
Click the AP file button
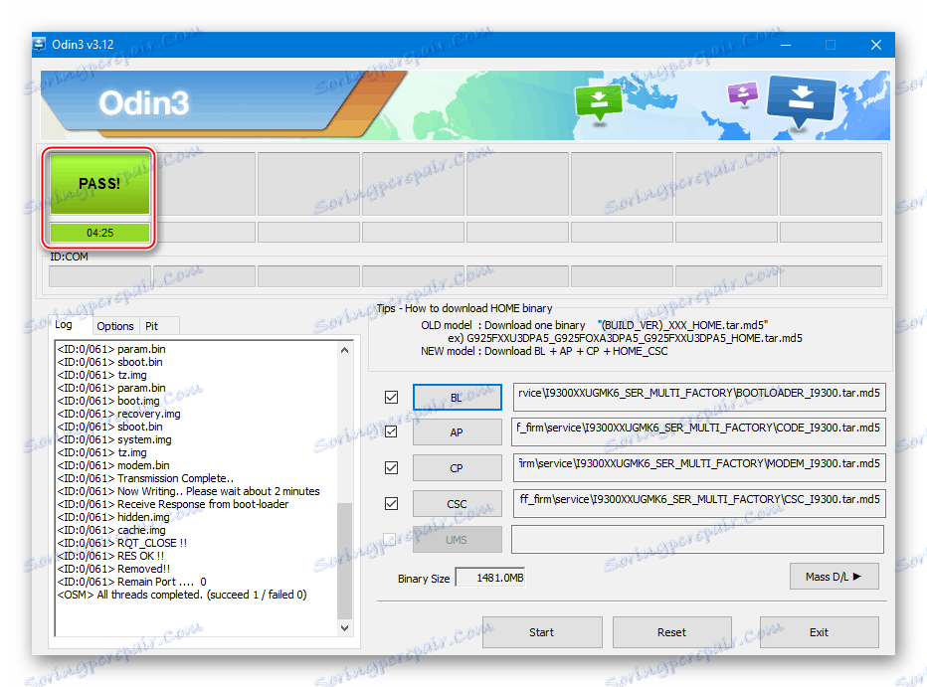[457, 432]
